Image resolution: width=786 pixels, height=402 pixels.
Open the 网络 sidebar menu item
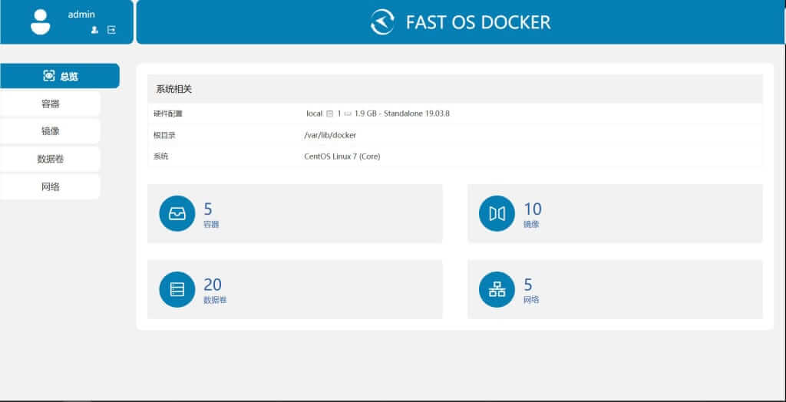point(50,186)
